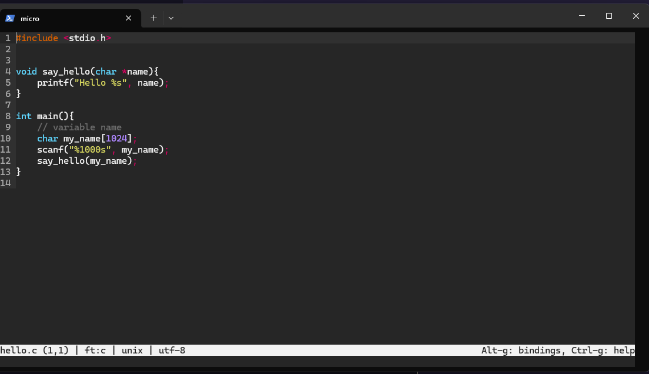649x374 pixels.
Task: Click line number 14 in gutter
Action: pos(5,183)
